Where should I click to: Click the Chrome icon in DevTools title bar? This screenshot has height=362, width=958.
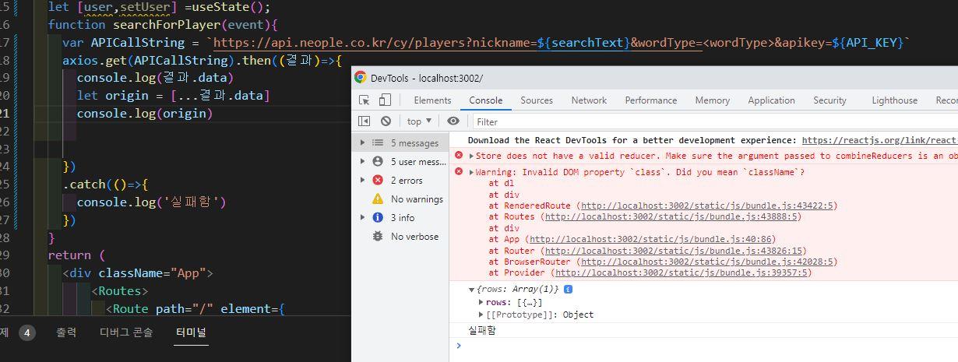pyautogui.click(x=360, y=78)
